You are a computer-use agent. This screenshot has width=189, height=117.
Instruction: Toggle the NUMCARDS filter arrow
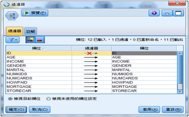tap(91, 78)
